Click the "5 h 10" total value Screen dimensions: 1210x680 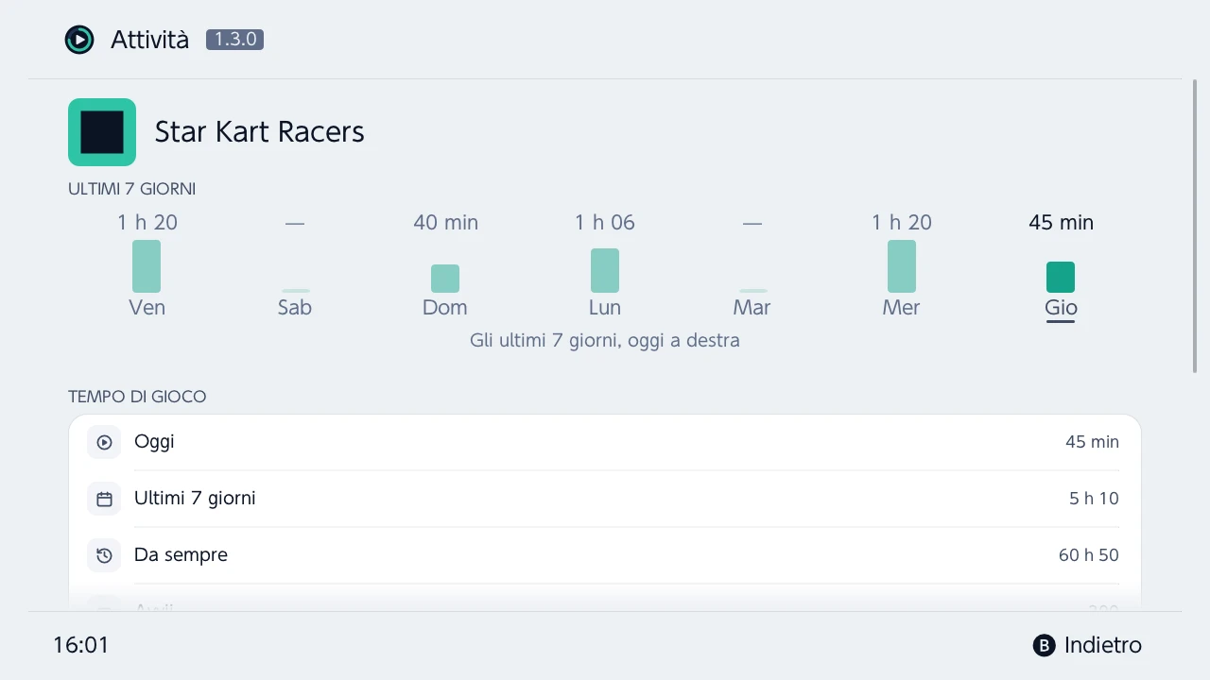tap(1094, 499)
